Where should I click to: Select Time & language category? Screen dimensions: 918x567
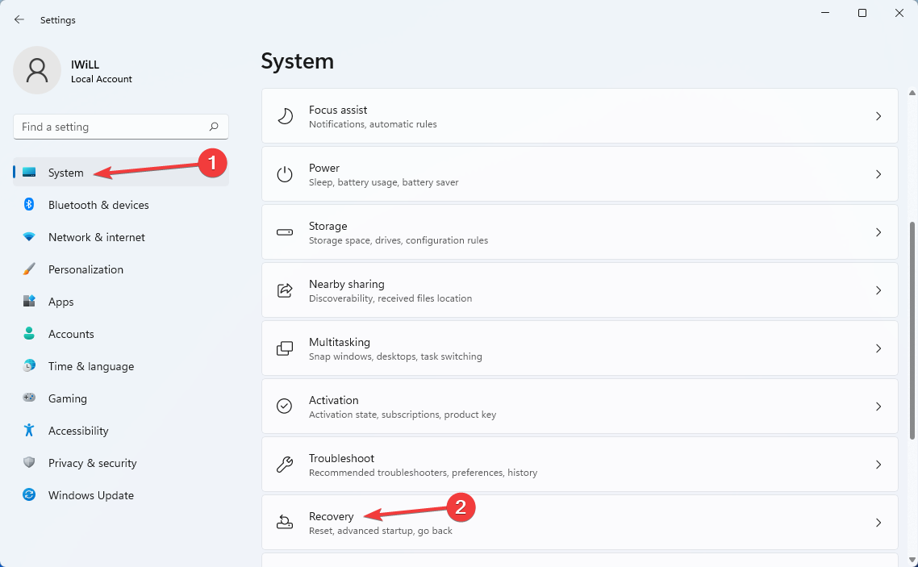point(90,366)
